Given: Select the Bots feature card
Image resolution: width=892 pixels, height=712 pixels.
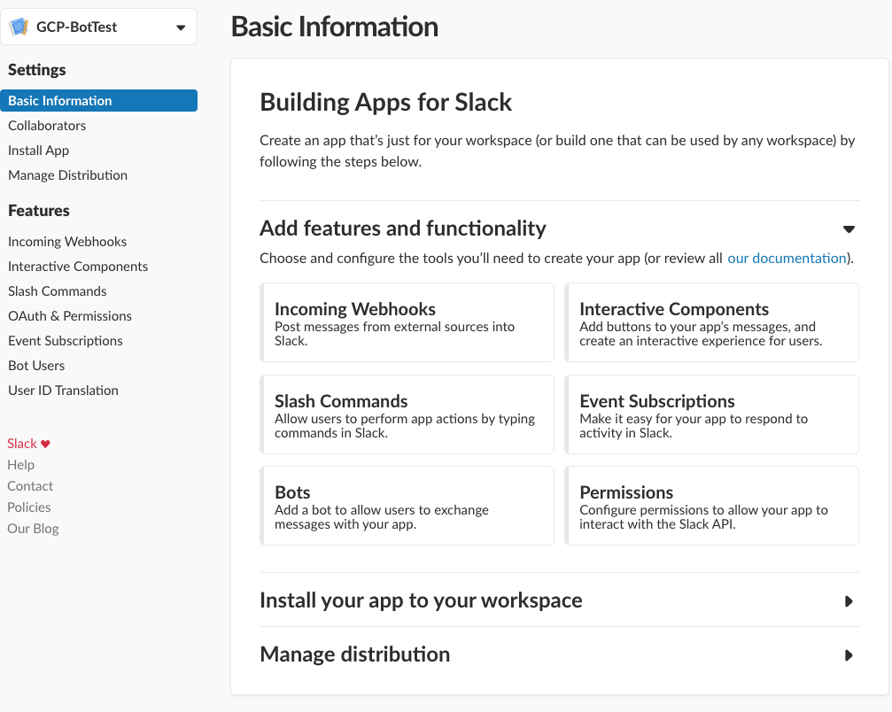Looking at the screenshot, I should (x=407, y=506).
